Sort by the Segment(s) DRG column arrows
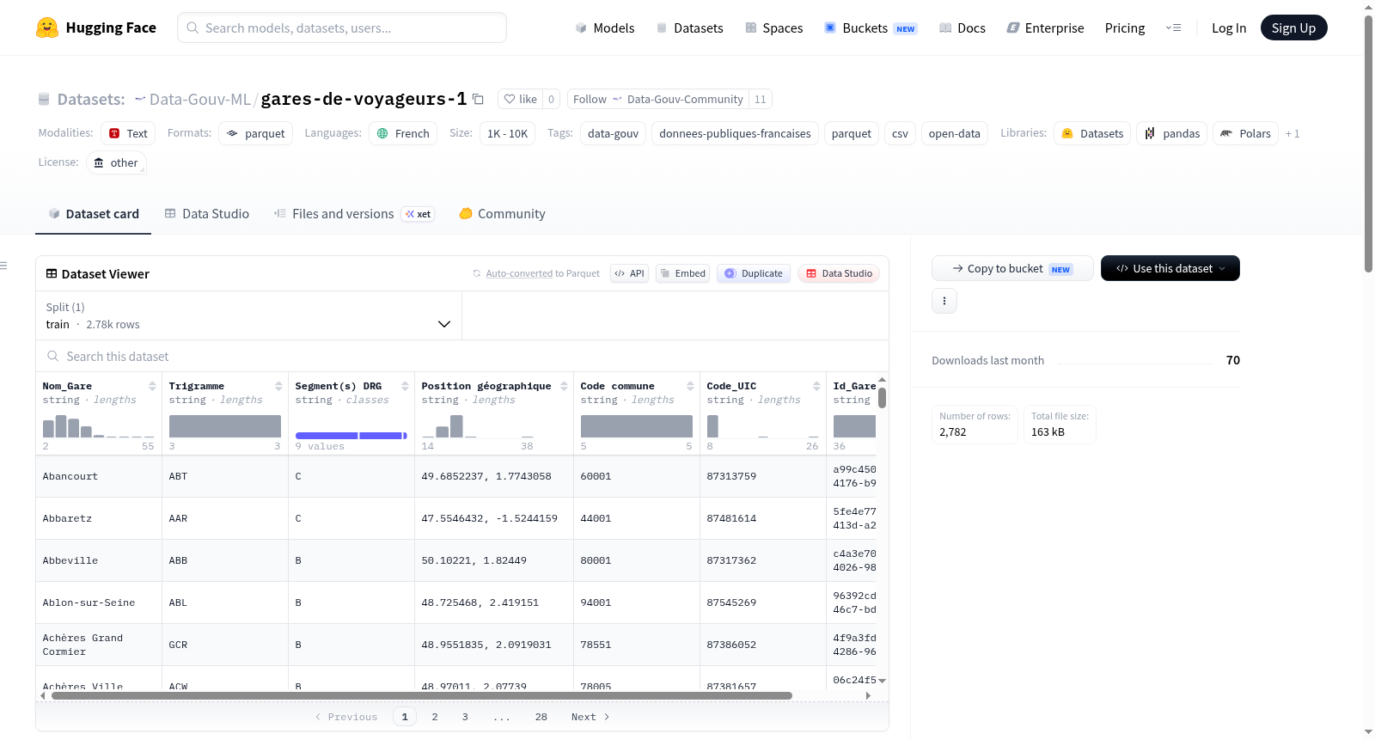 [405, 386]
